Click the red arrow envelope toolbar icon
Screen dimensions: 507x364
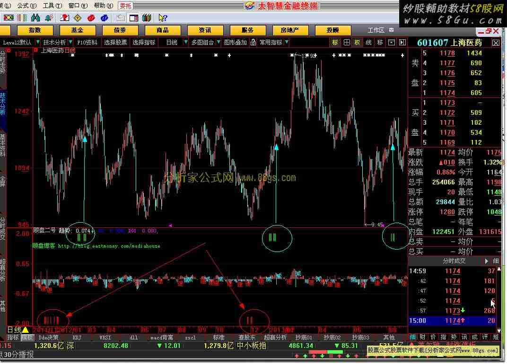(65, 18)
